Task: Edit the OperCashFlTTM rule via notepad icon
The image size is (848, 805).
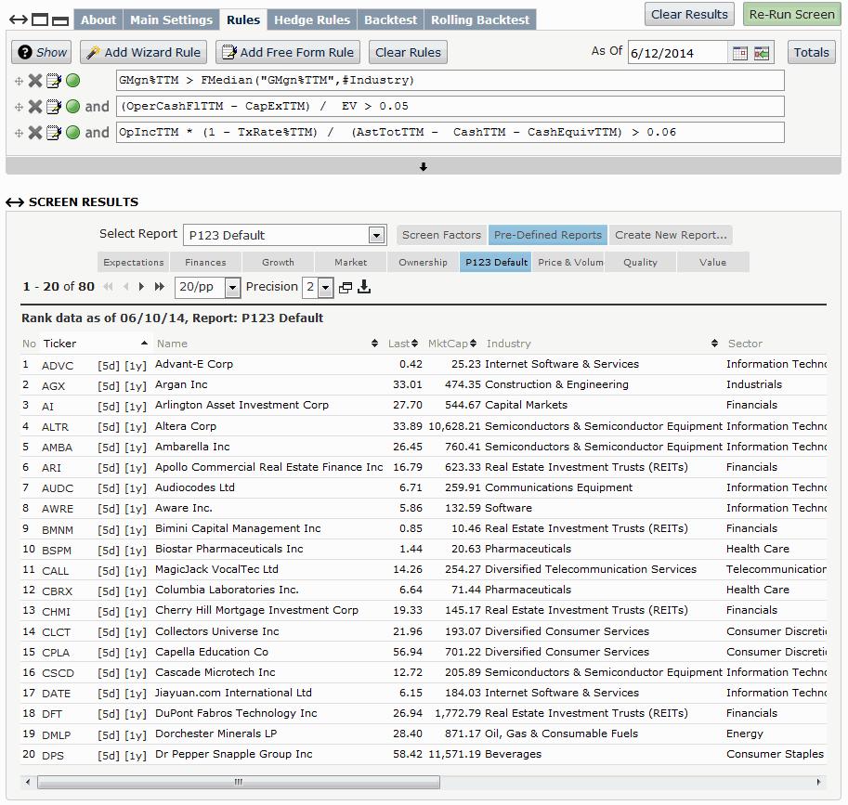Action: pos(54,107)
